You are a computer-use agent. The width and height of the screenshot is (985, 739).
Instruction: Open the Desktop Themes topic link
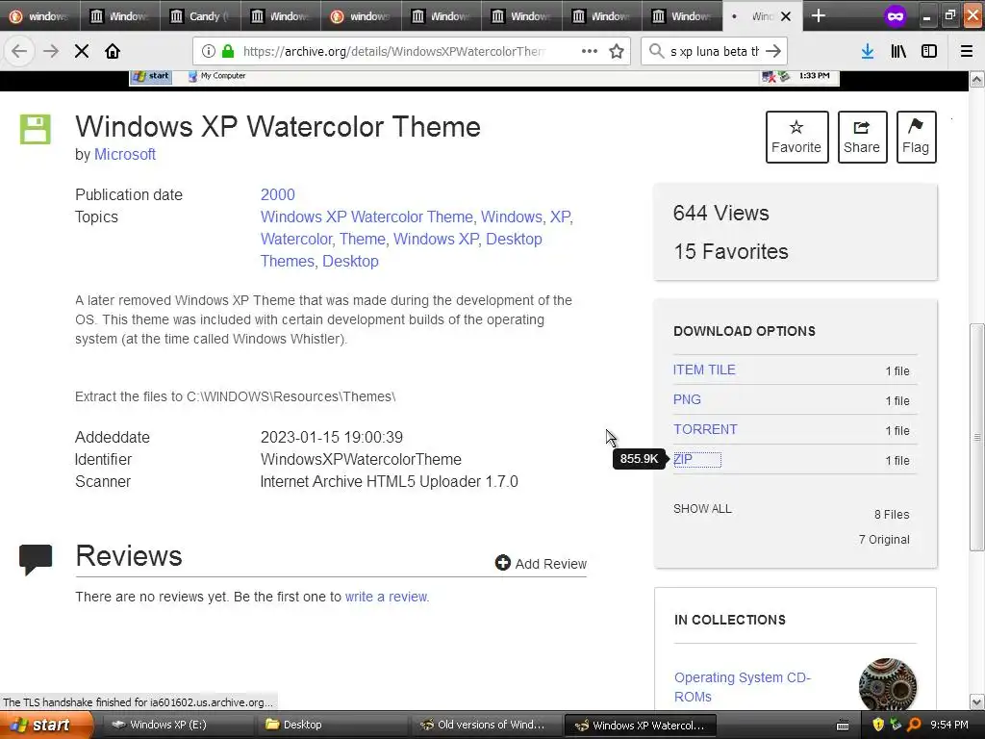coord(401,250)
